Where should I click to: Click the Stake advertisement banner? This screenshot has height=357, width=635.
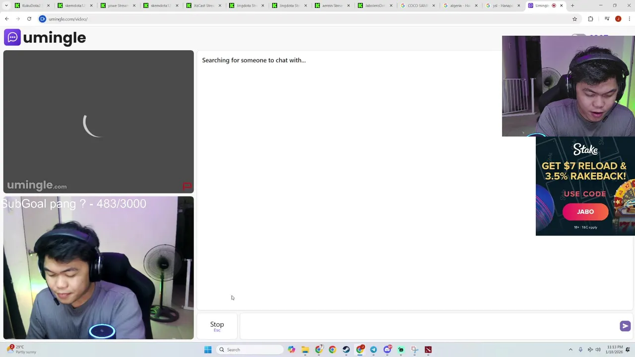[585, 185]
